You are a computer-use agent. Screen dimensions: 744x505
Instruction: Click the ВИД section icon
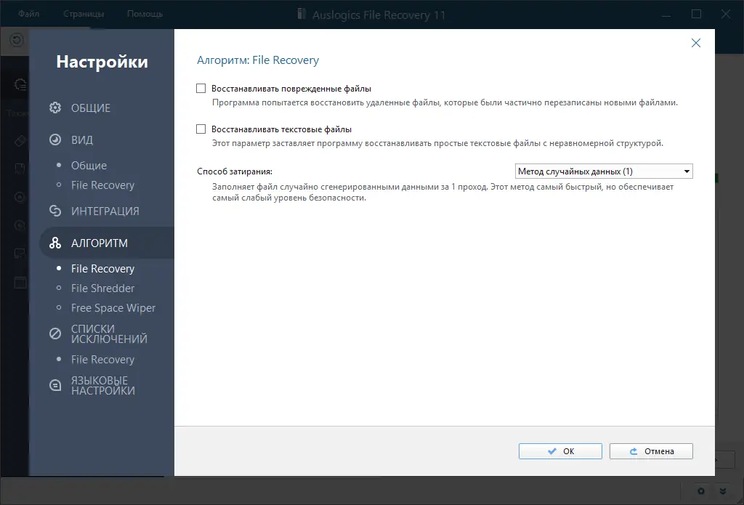[x=54, y=140]
